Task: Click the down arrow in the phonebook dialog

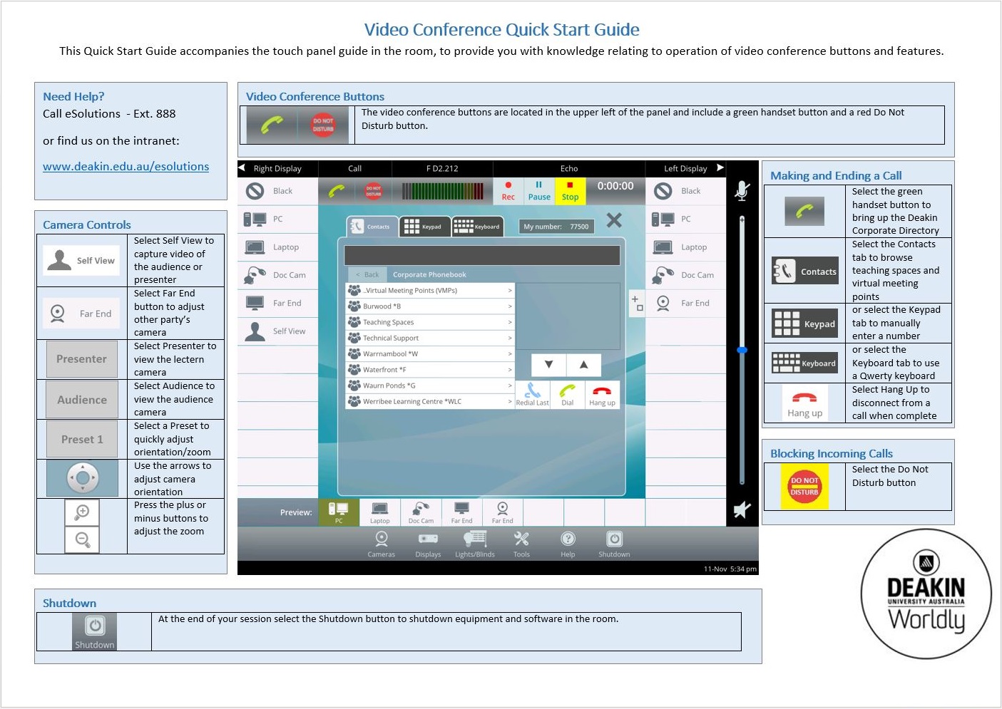Action: [x=549, y=365]
